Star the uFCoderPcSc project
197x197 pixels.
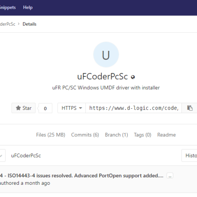coord(24,108)
